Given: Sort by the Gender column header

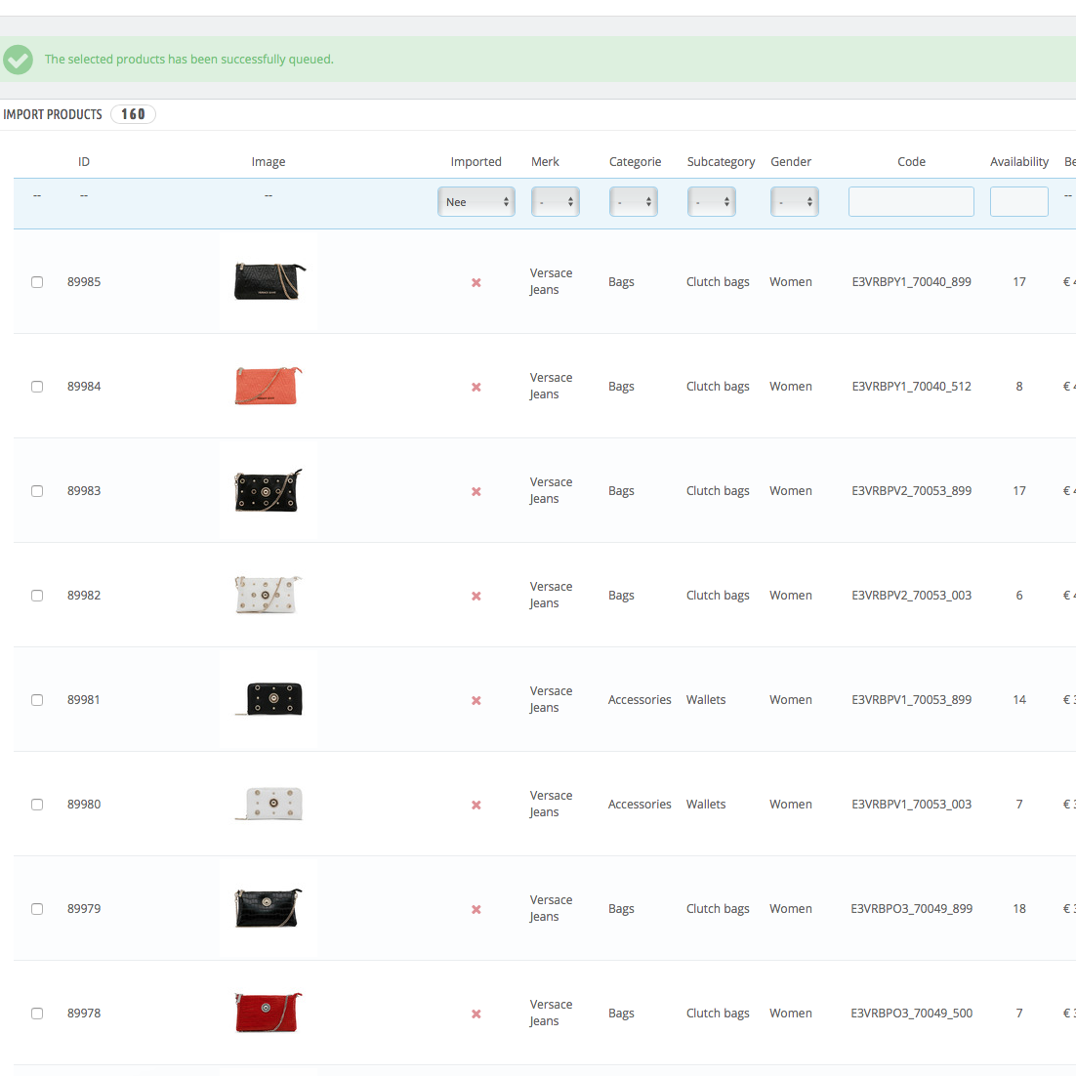Looking at the screenshot, I should pos(791,161).
